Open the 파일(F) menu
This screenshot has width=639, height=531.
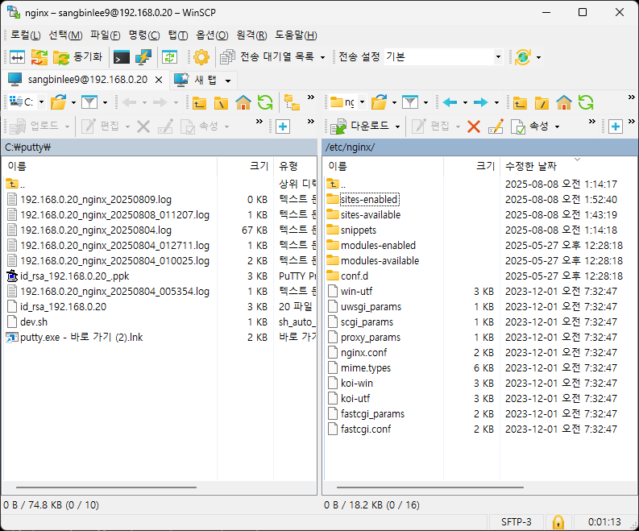(x=105, y=35)
